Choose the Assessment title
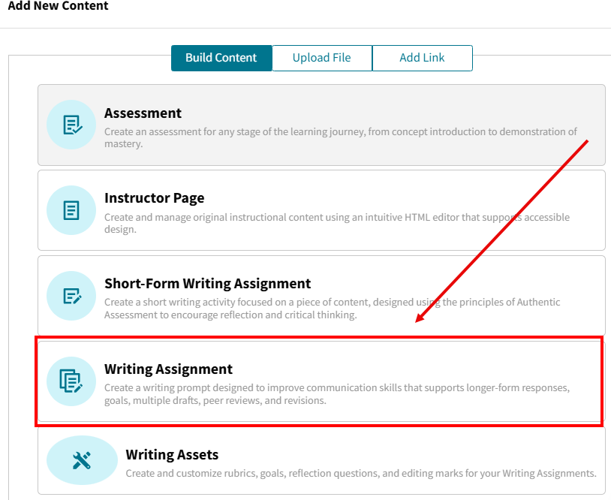Image resolution: width=611 pixels, height=500 pixels. pyautogui.click(x=143, y=113)
